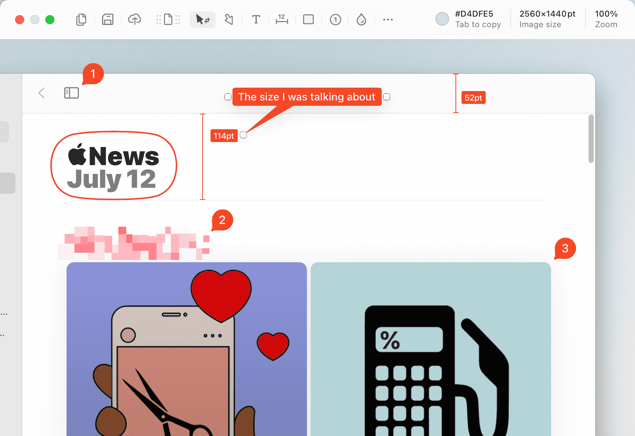Click the 2560×1440pt Image size control
The width and height of the screenshot is (635, 436).
547,19
